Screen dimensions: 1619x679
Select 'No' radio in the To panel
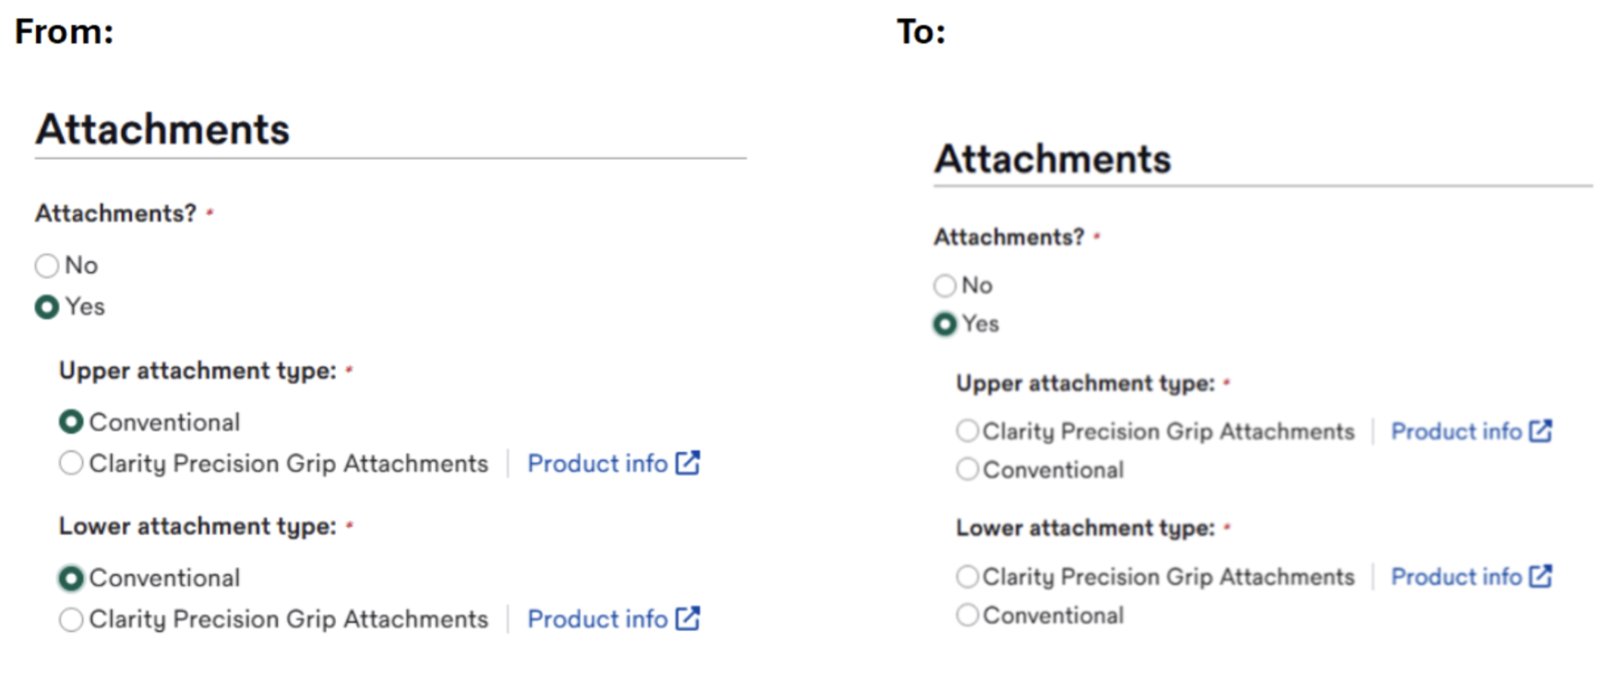(x=945, y=286)
